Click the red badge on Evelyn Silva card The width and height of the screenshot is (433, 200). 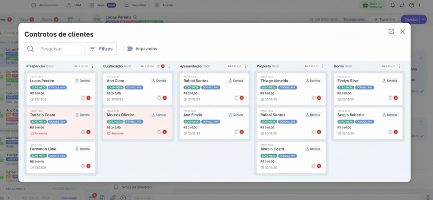(x=396, y=98)
